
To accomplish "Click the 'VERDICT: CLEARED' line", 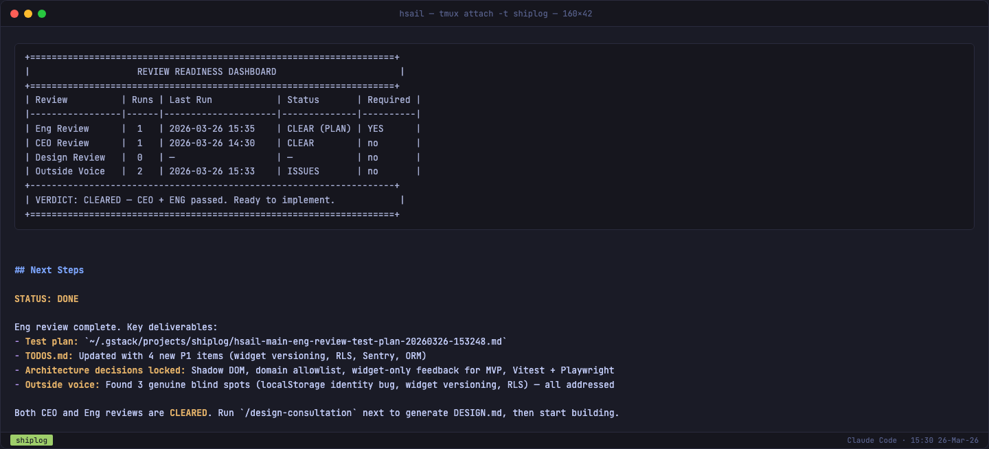I will (x=185, y=200).
